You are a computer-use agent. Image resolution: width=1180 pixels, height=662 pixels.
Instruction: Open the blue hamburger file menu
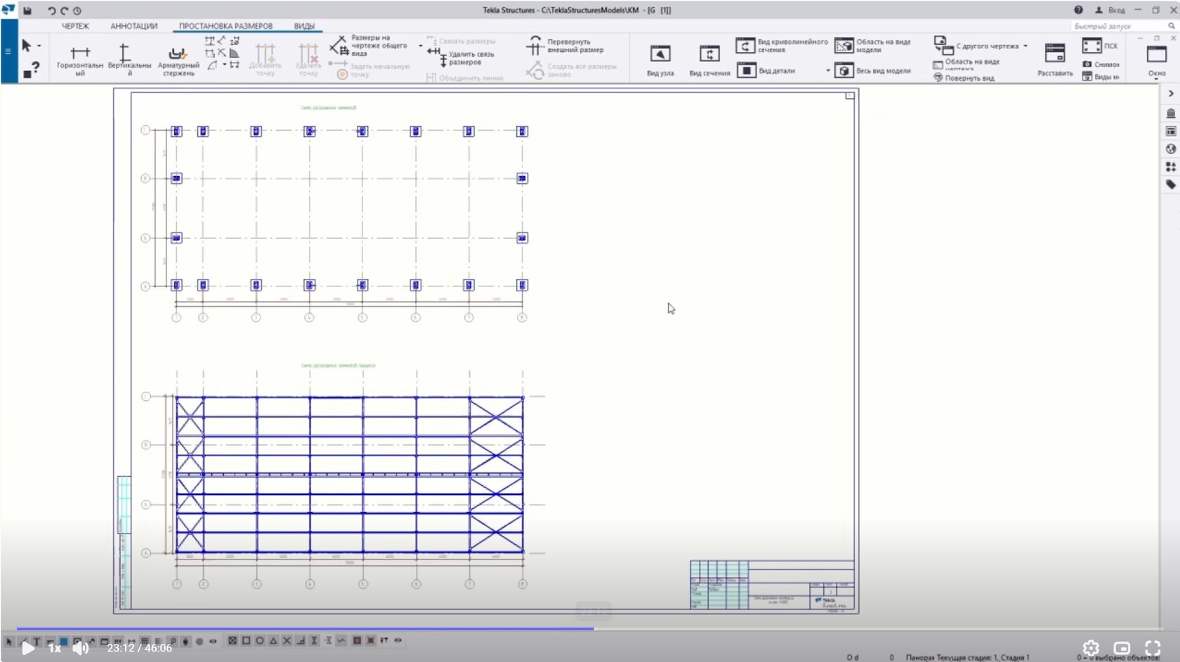point(8,51)
